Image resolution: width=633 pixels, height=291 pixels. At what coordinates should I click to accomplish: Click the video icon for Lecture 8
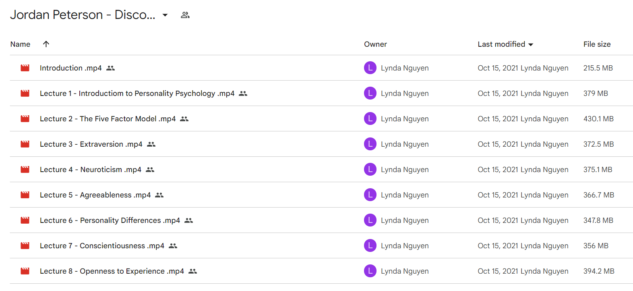pos(25,271)
